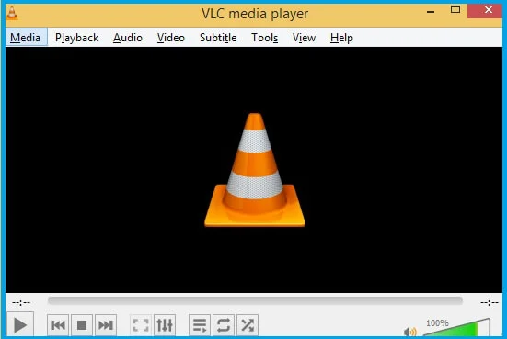Open the Video menu
Viewport: 507px width, 339px height.
click(x=171, y=38)
